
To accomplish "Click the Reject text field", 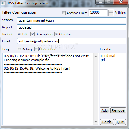I will tap(72, 27).
